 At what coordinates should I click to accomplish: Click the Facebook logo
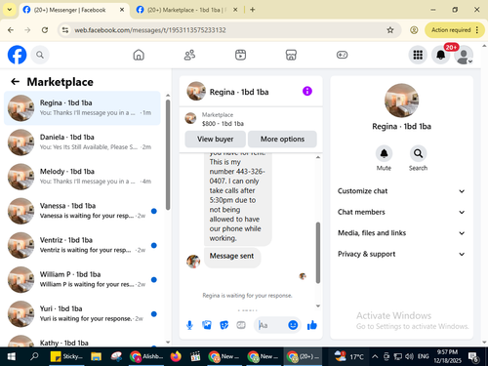17,55
